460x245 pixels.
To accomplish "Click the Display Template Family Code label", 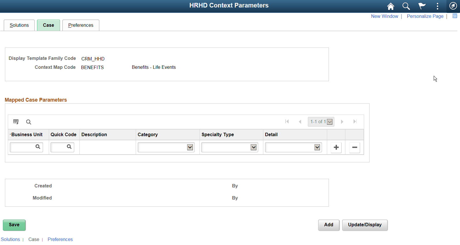I will (x=42, y=58).
